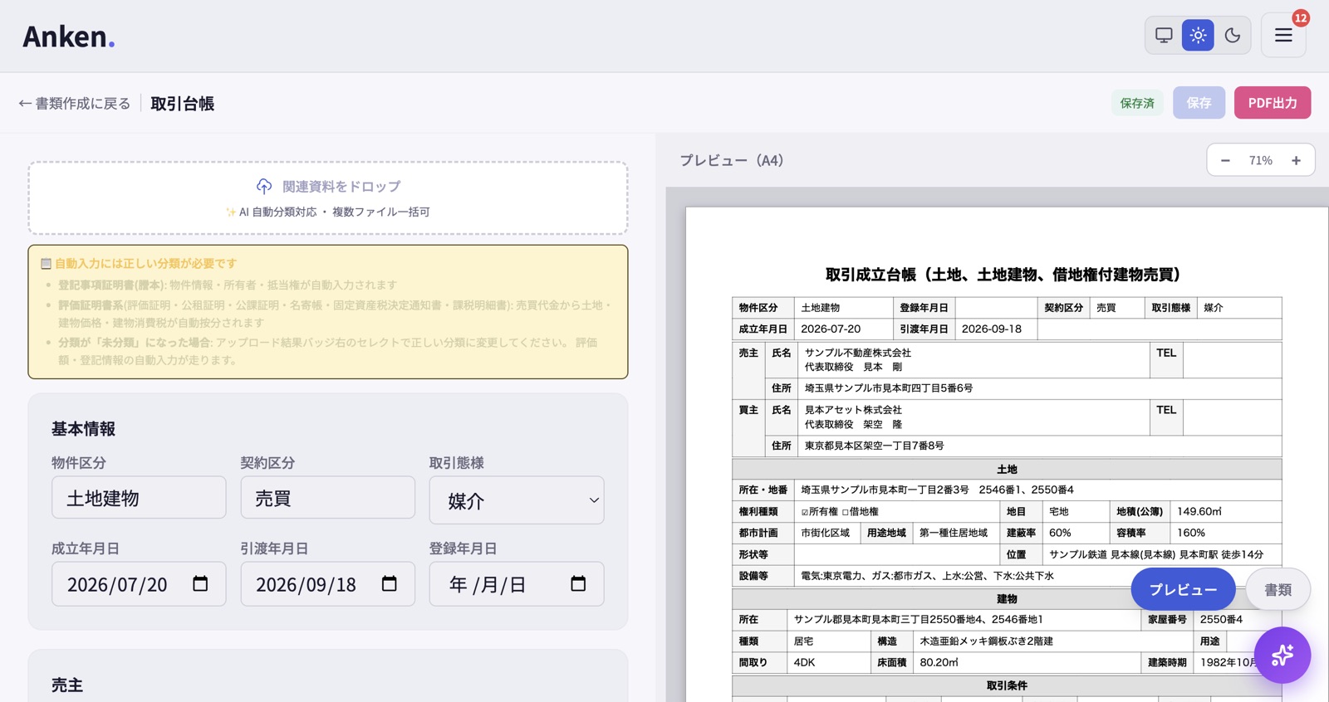The height and width of the screenshot is (702, 1329).
Task: Click the notification badge showing 12
Action: 1300,17
